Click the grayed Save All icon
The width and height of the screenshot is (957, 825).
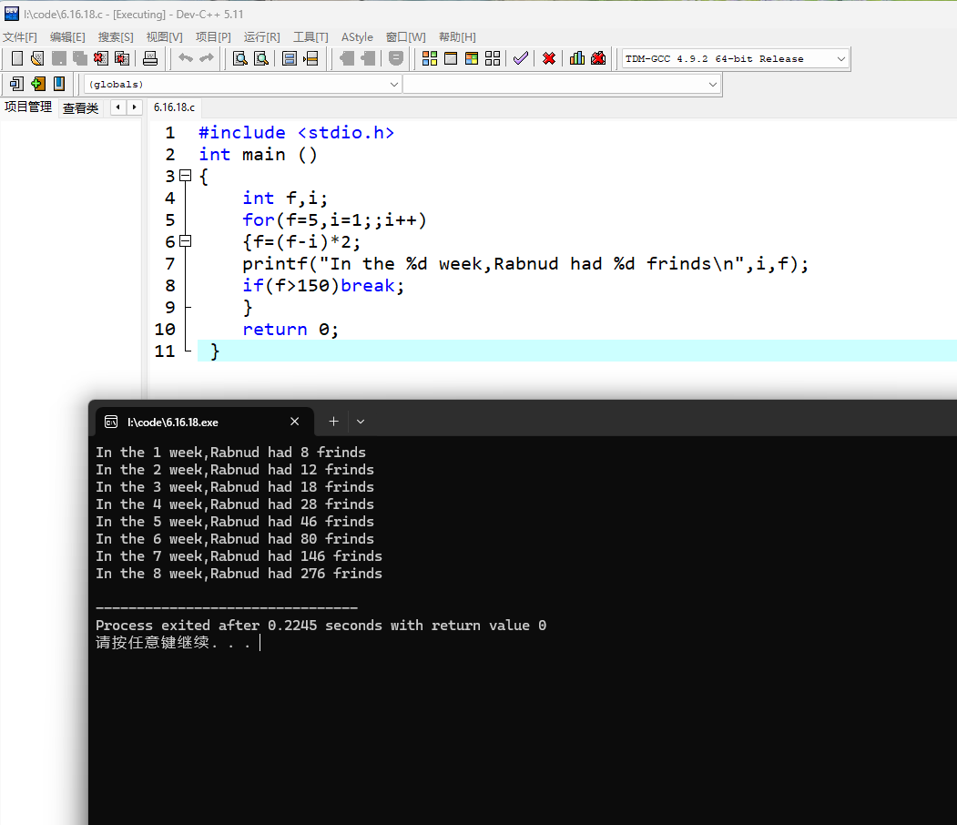[80, 58]
